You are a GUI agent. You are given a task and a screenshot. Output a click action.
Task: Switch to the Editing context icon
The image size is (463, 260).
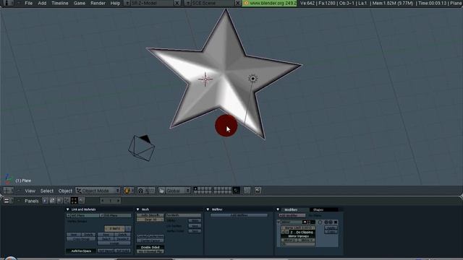[x=74, y=201]
